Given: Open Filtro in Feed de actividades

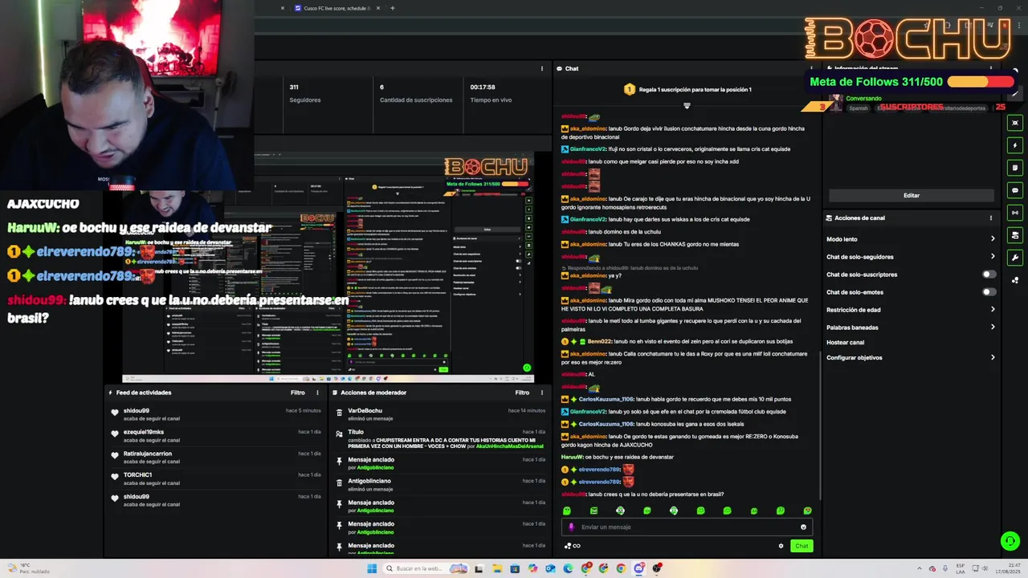Looking at the screenshot, I should pos(297,393).
